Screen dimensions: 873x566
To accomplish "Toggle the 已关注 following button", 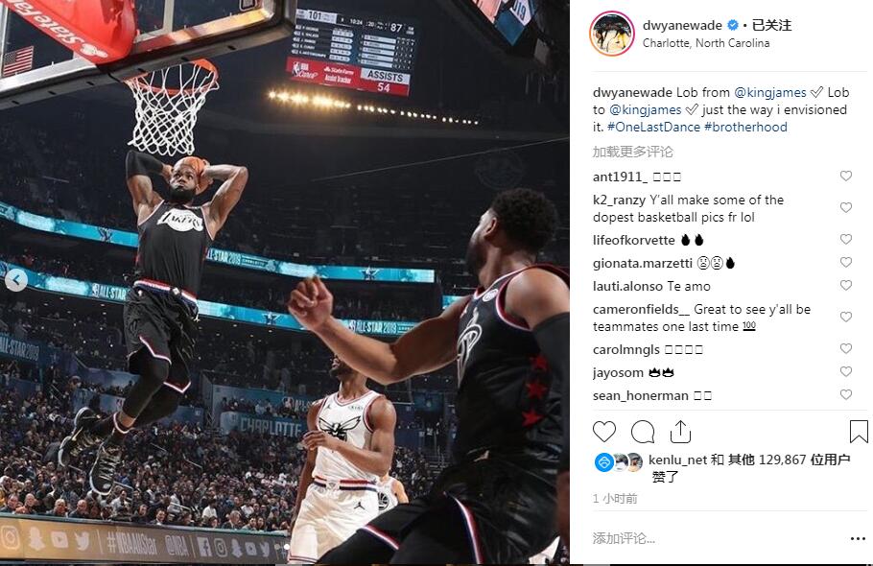I will pyautogui.click(x=771, y=25).
